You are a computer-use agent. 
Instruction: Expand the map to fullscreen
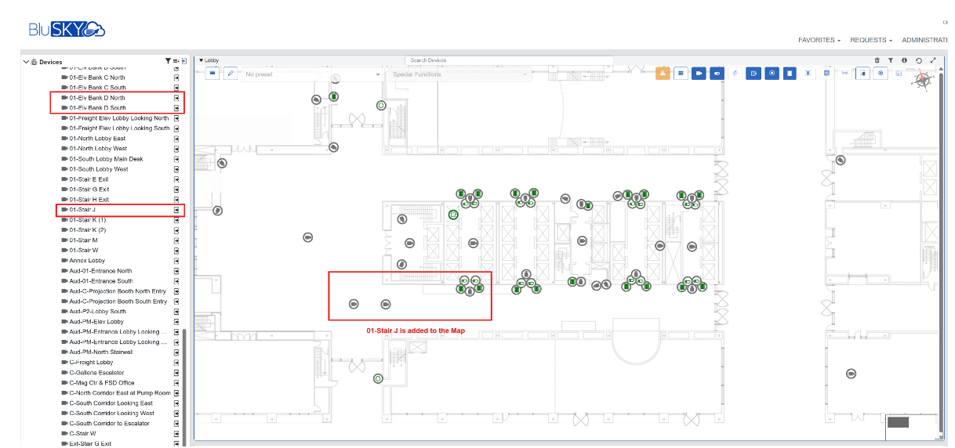[x=933, y=60]
